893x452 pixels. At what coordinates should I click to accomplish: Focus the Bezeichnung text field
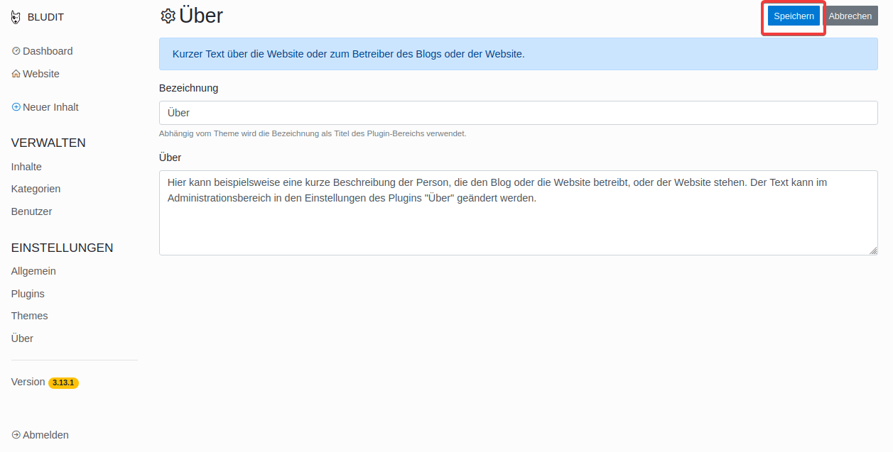click(x=518, y=113)
